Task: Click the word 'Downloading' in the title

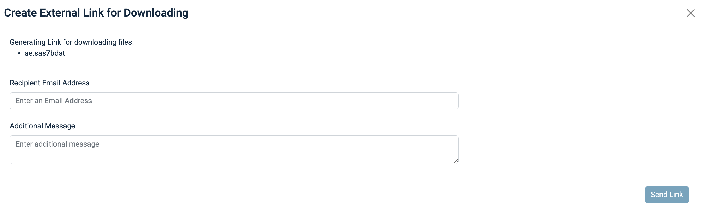Action: 156,13
